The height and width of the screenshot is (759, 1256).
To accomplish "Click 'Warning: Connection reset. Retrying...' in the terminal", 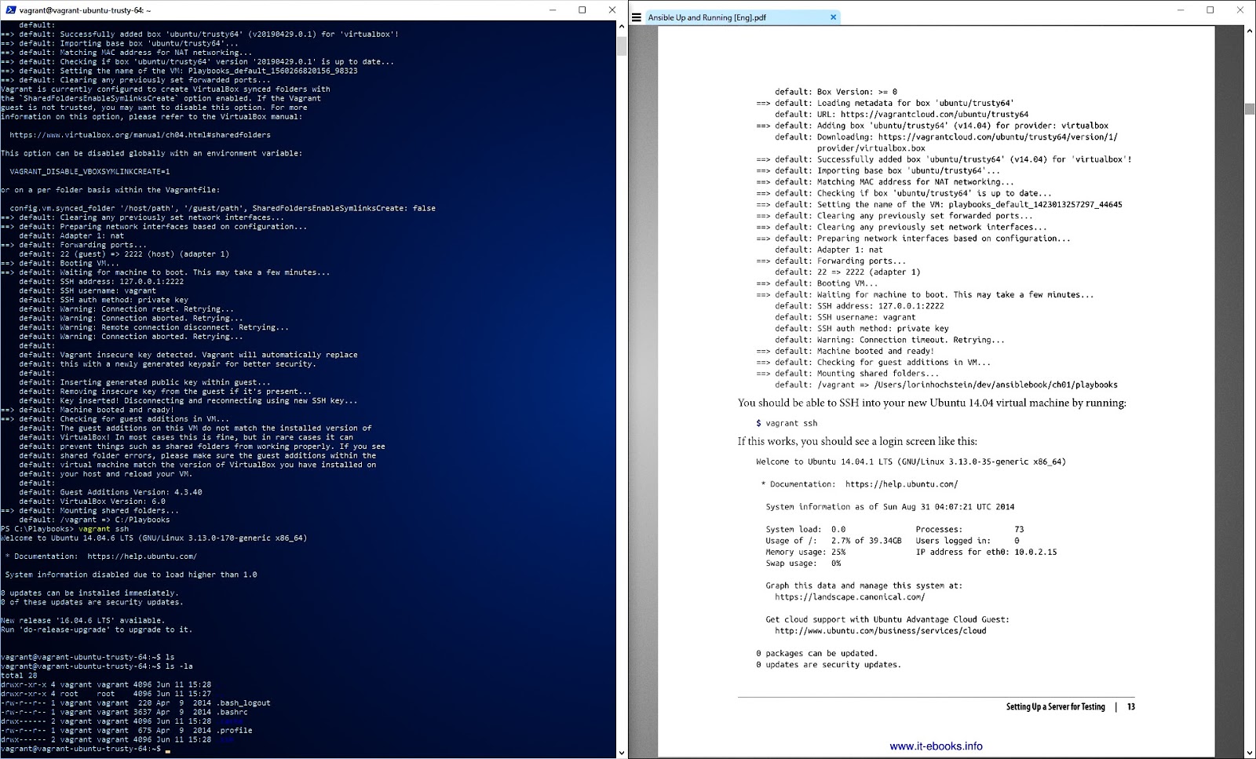I will [x=147, y=309].
